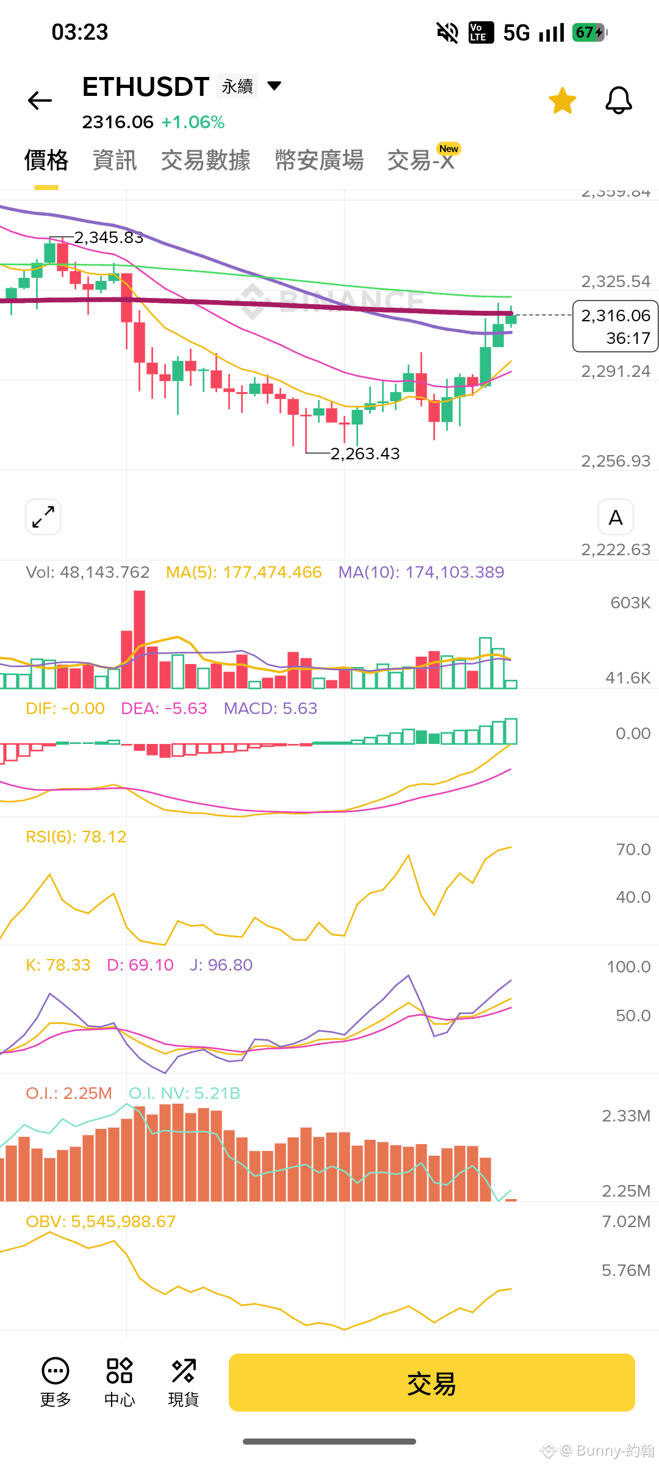659x1466 pixels.
Task: Tap the O.I.: 2.25M label
Action: pyautogui.click(x=69, y=1093)
